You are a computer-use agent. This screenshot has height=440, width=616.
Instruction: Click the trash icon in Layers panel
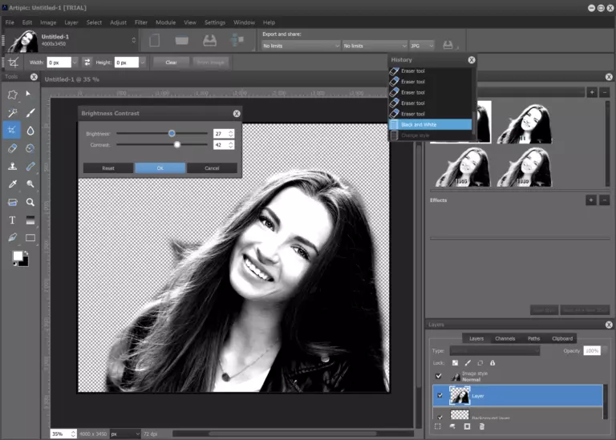(x=481, y=427)
